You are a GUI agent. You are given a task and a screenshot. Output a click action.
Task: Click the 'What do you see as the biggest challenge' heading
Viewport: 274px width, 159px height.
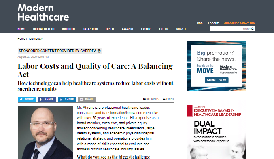click(113, 157)
